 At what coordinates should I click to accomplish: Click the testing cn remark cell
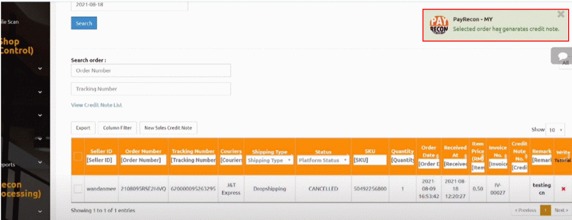(x=542, y=189)
